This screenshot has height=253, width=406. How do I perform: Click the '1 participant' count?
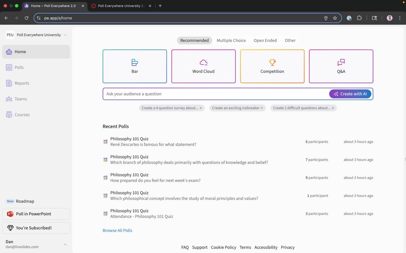[x=318, y=196]
